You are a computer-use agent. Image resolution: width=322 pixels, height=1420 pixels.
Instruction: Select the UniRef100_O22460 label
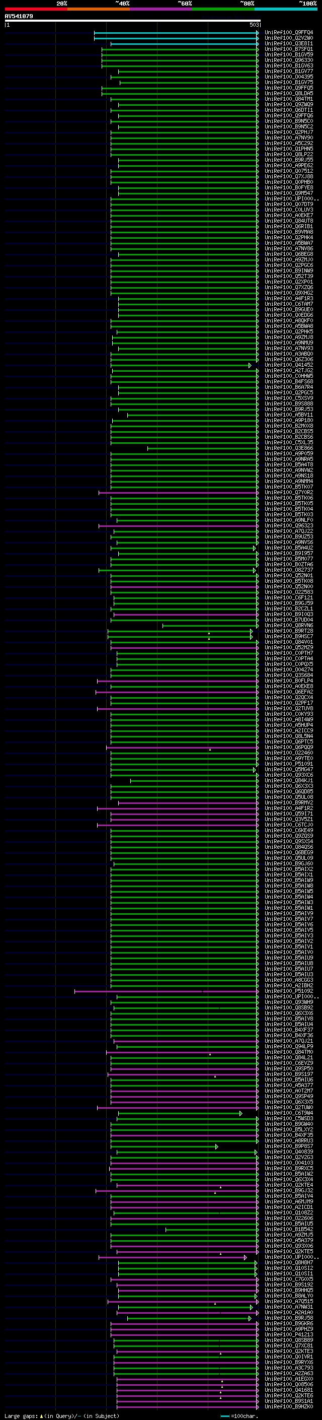288,753
